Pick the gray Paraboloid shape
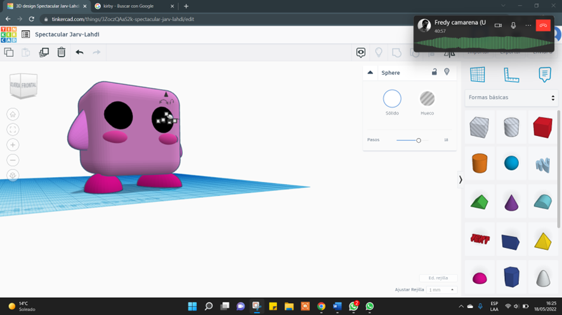The width and height of the screenshot is (562, 315). (x=542, y=278)
